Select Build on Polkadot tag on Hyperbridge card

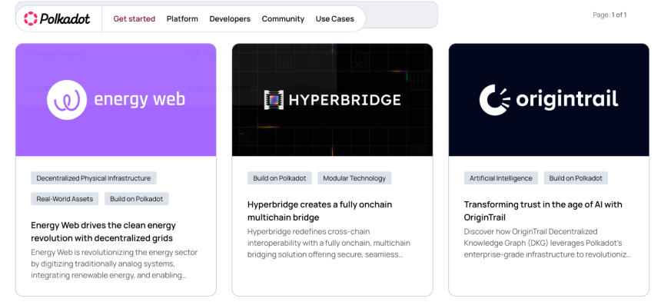click(x=280, y=178)
